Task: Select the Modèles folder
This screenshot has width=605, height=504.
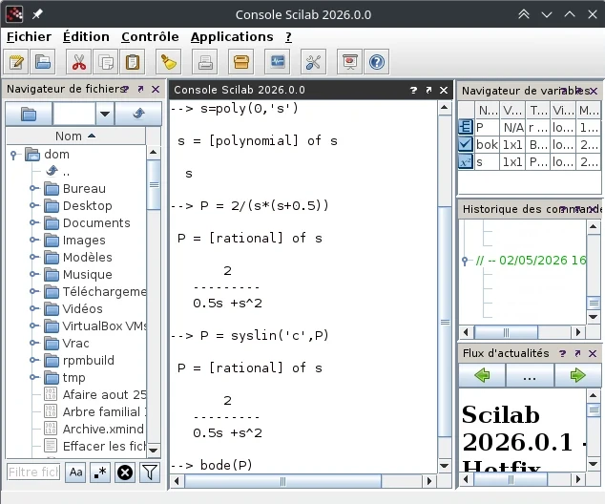Action: 87,257
